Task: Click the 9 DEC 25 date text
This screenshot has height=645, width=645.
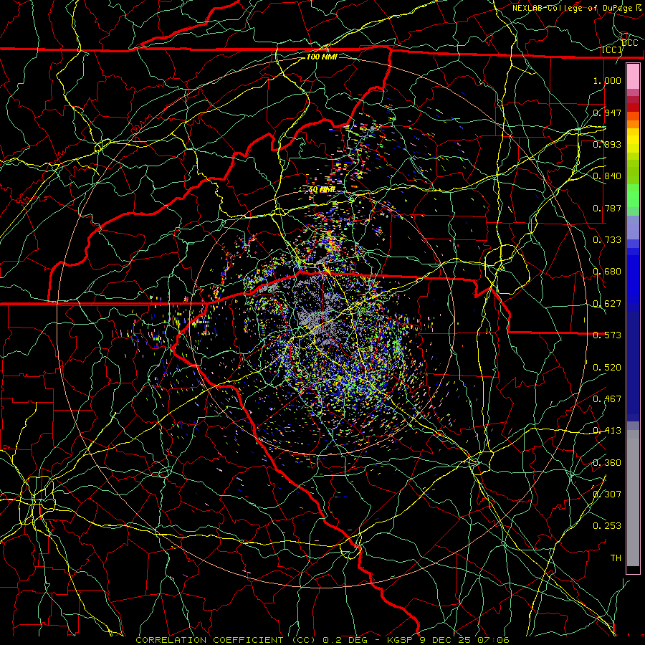Action: click(x=446, y=640)
